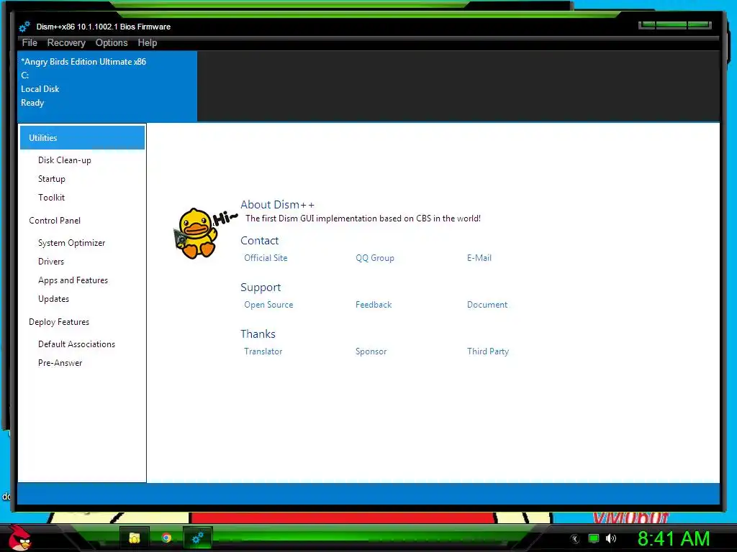Click the Dism++ gear icon in title bar
This screenshot has width=737, height=552.
pyautogui.click(x=24, y=27)
